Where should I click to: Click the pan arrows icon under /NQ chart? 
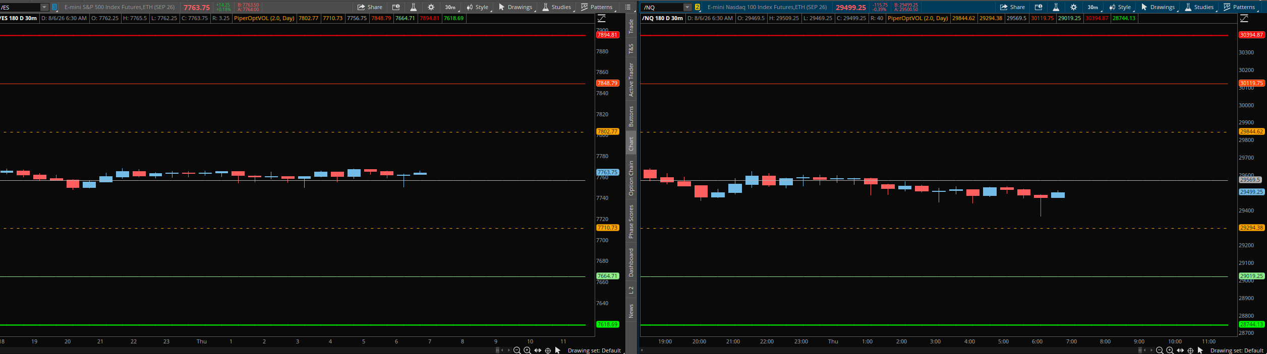tap(1180, 350)
